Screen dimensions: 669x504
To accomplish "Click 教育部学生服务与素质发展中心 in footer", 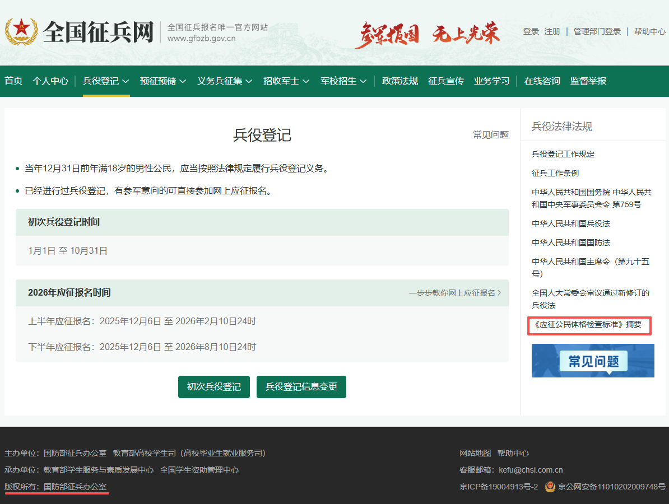I will click(x=99, y=470).
